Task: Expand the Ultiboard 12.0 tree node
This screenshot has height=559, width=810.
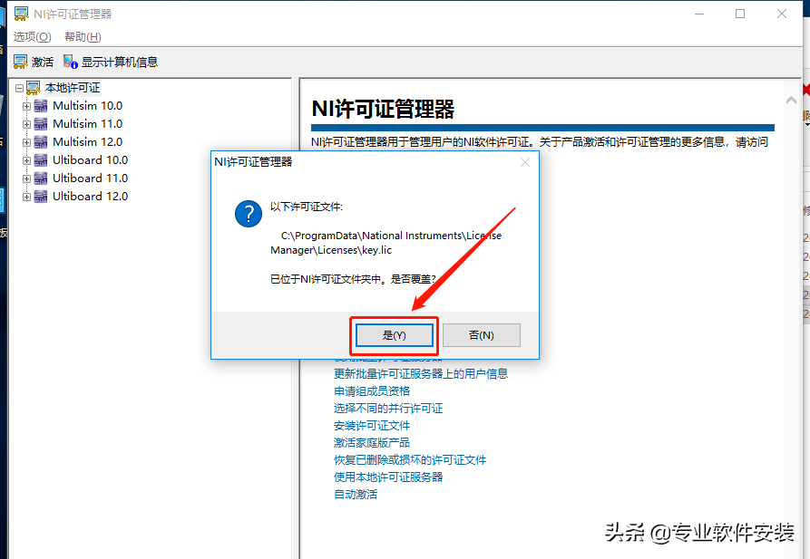Action: tap(26, 196)
